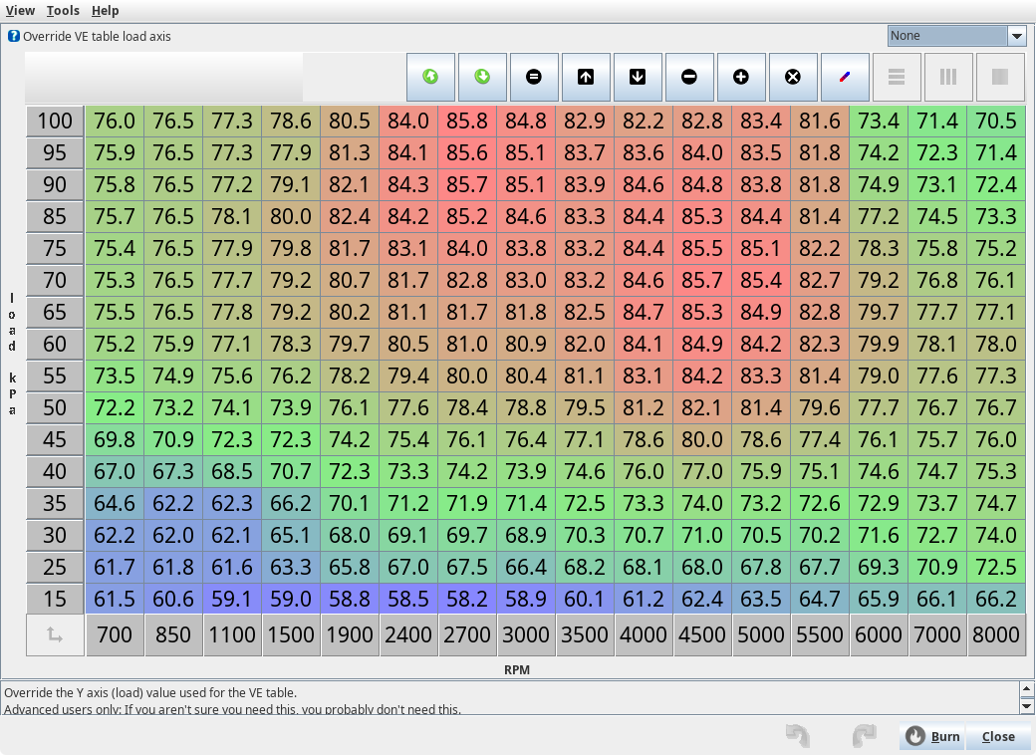Click the axis swap arrow icon
Screen dimensions: 1036x755
(x=55, y=635)
